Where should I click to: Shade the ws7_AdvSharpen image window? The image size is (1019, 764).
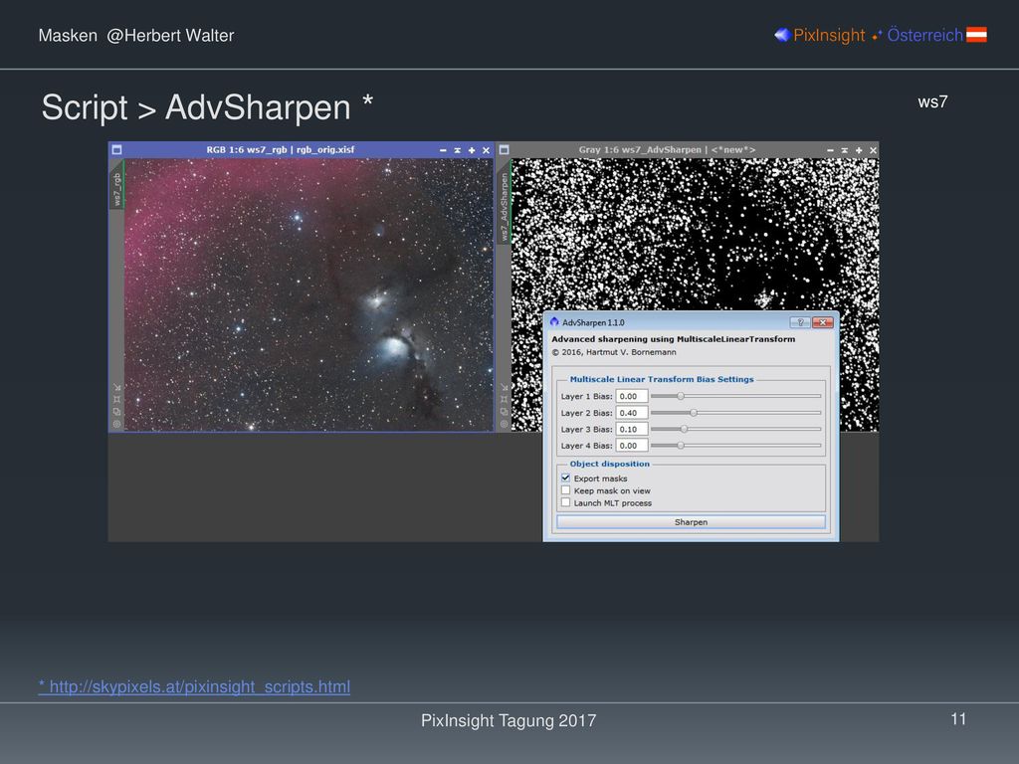(x=844, y=150)
